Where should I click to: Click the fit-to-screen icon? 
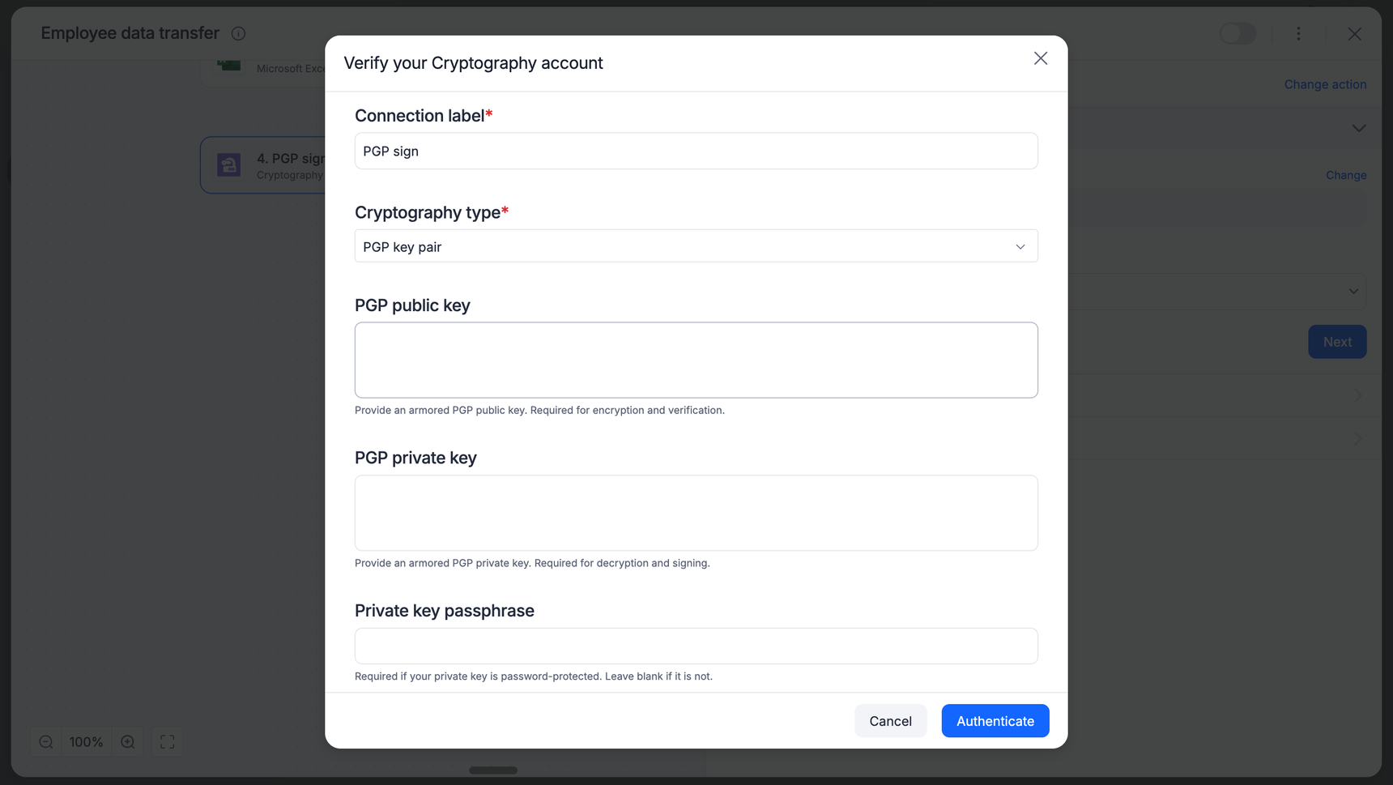[168, 742]
